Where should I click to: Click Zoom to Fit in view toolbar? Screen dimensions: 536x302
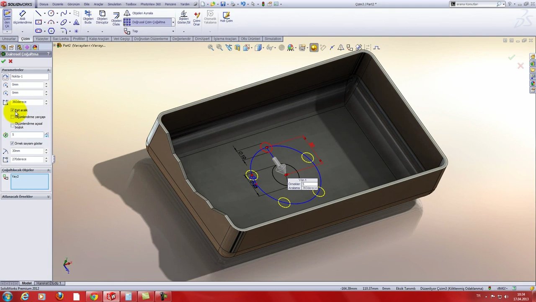coord(211,48)
